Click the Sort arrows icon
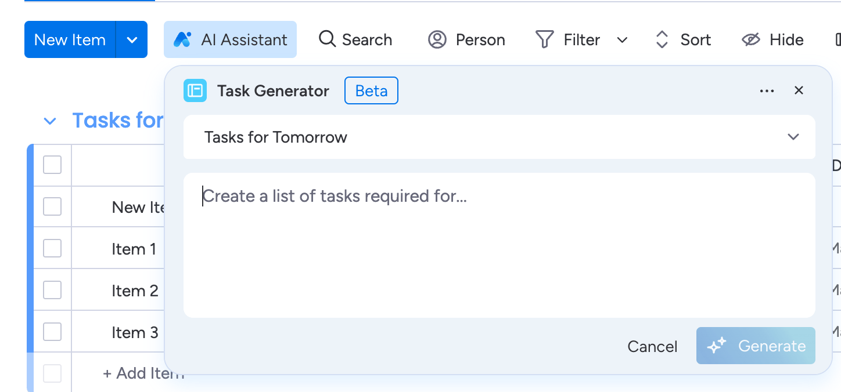 click(x=662, y=39)
